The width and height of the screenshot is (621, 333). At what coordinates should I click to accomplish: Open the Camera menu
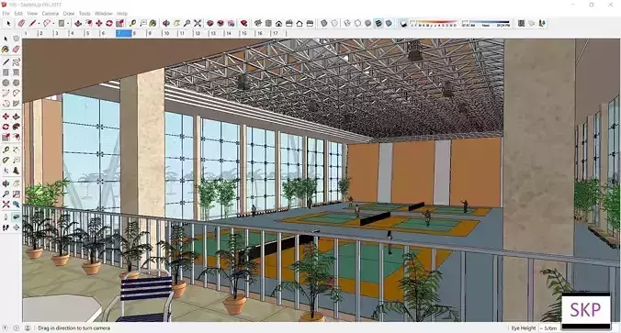click(50, 14)
